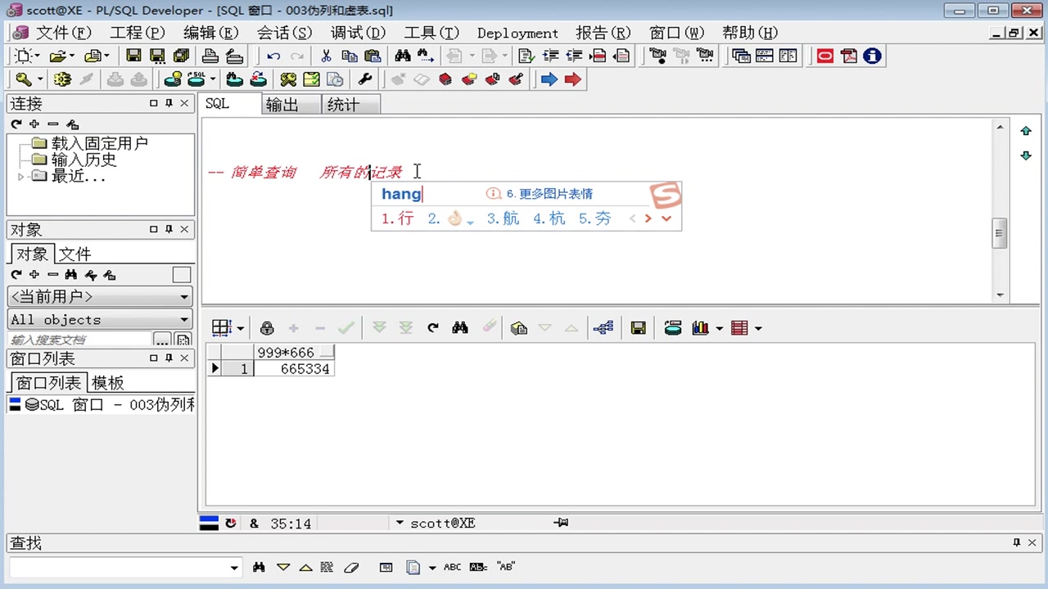The image size is (1048, 589).
Task: Select IME candidate 3.航
Action: (503, 218)
